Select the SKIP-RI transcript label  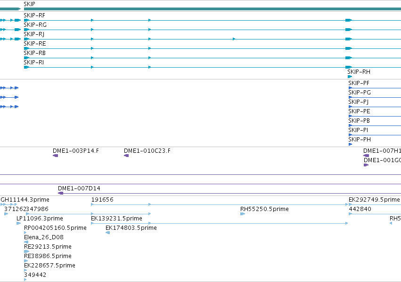[x=34, y=63]
